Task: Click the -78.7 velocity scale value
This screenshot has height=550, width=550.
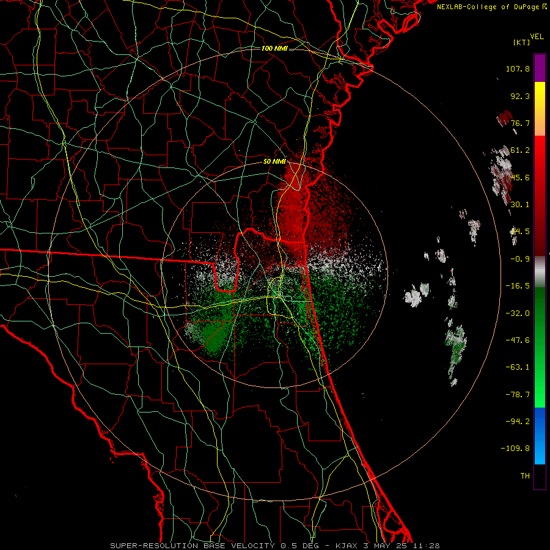Action: pyautogui.click(x=518, y=394)
